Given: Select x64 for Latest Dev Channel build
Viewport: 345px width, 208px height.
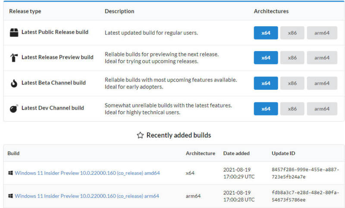Looking at the screenshot, I should (266, 109).
